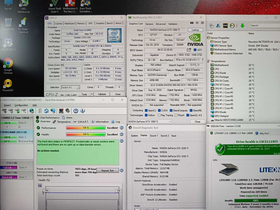Click help icon beside Performance bar

tap(122, 127)
